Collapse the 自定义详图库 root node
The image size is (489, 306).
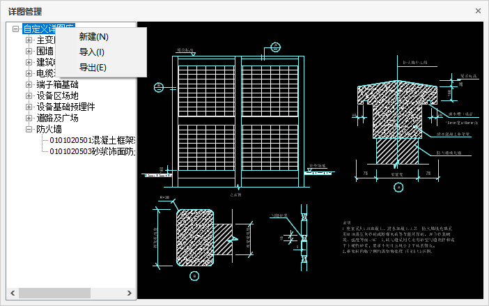click(x=16, y=29)
